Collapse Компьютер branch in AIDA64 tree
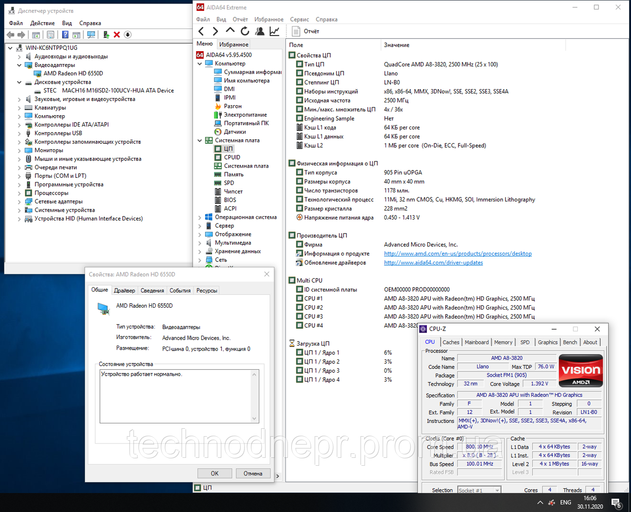 [200, 64]
